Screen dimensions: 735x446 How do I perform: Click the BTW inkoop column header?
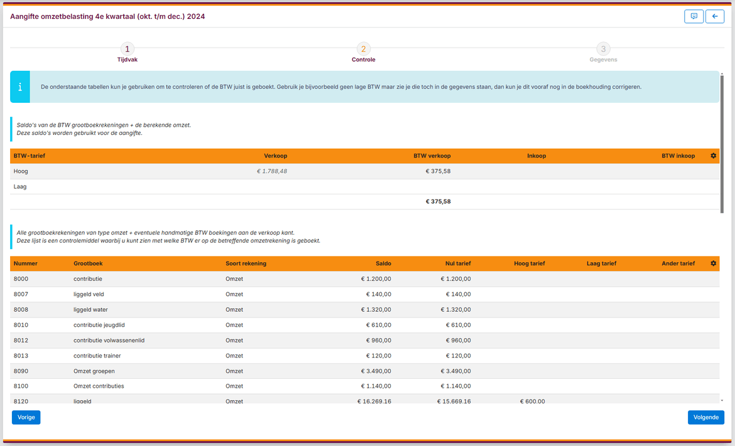coord(678,156)
